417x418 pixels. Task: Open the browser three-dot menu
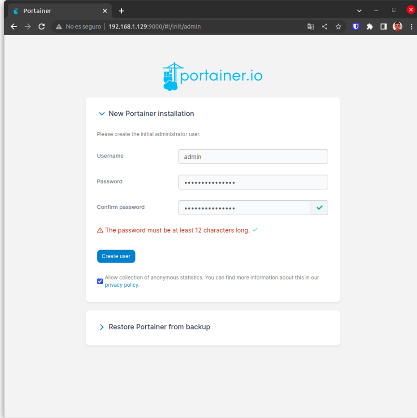pos(411,27)
